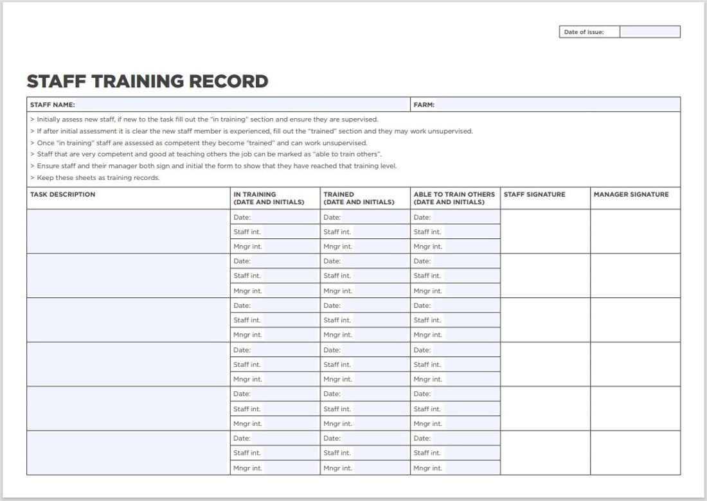Viewport: 707px width, 501px height.
Task: Click third task's In Training Staff int. field
Action: click(x=290, y=320)
